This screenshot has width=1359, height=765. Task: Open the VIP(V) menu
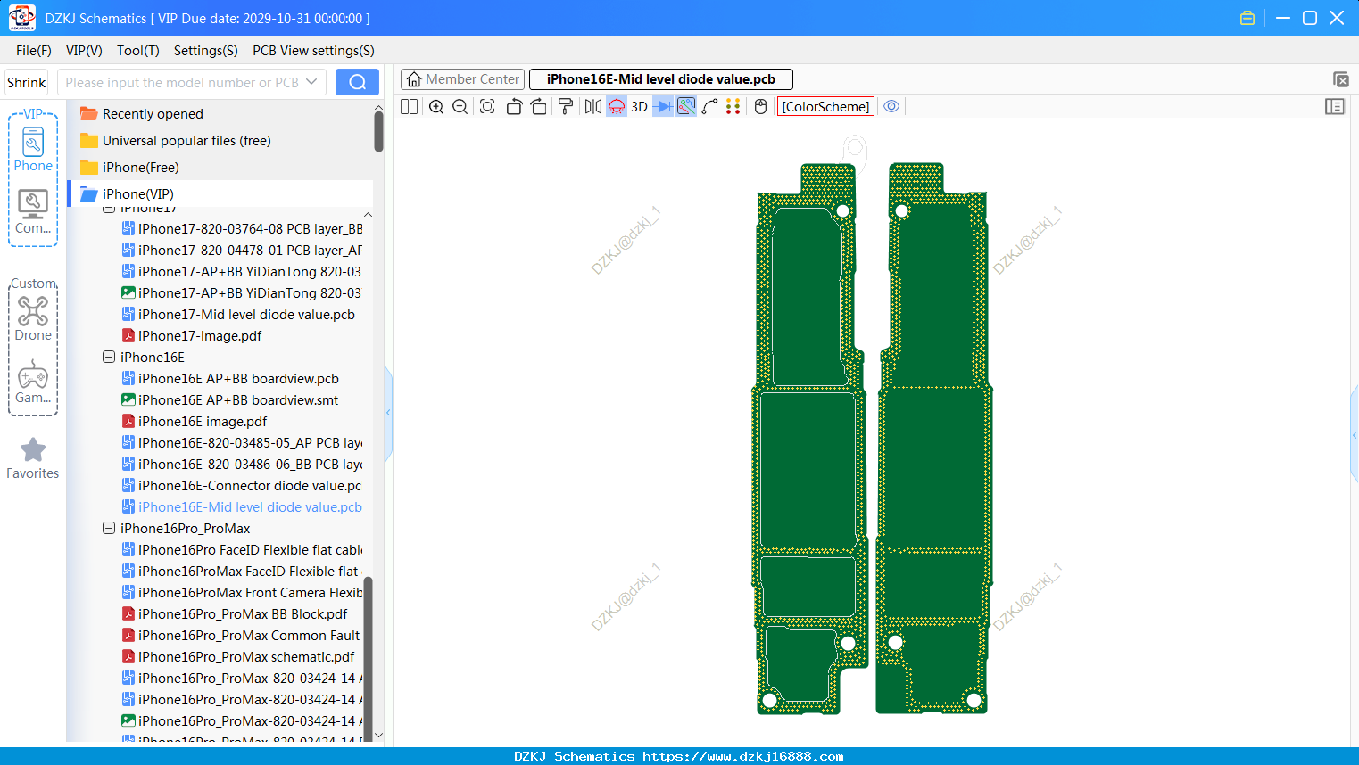coord(84,51)
